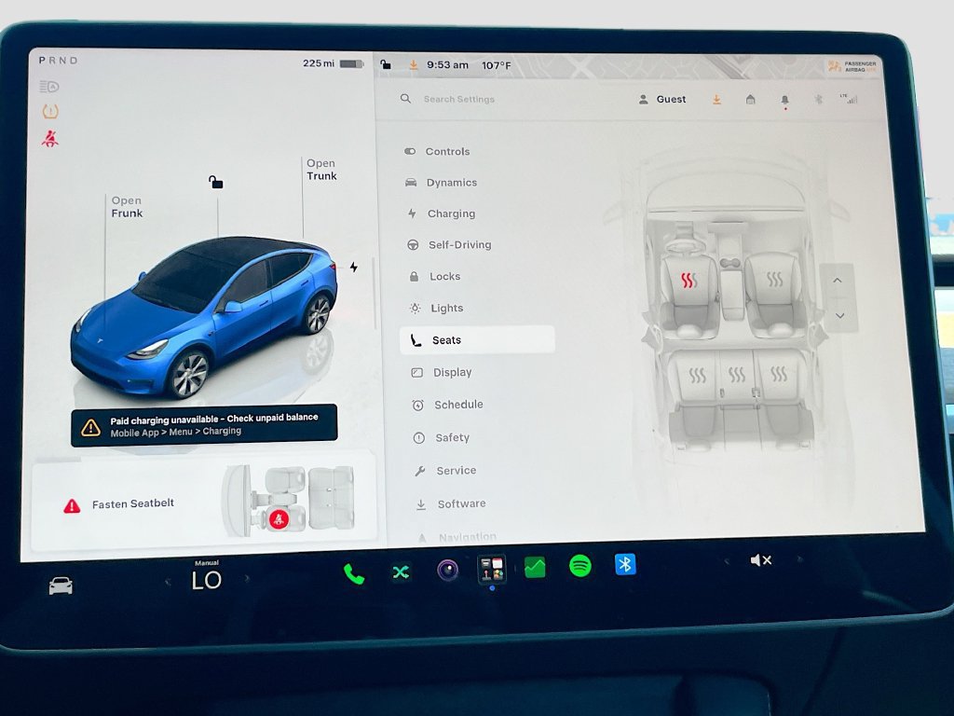Open the HomeLink garage icon
Viewport: 954px width, 716px height.
tap(751, 99)
